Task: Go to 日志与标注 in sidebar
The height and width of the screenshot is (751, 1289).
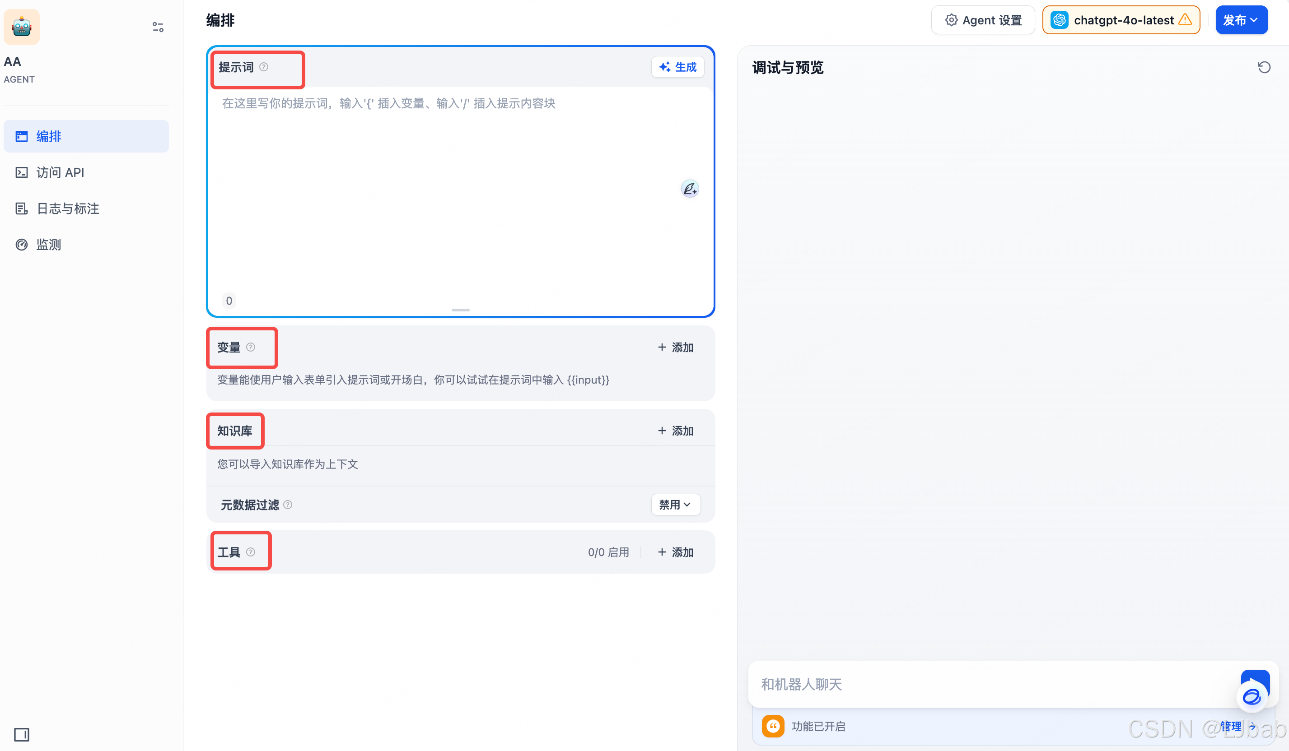Action: point(67,209)
